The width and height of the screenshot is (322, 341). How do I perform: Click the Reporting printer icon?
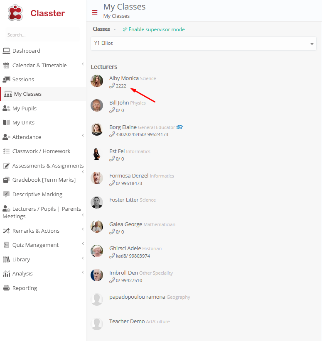6,288
